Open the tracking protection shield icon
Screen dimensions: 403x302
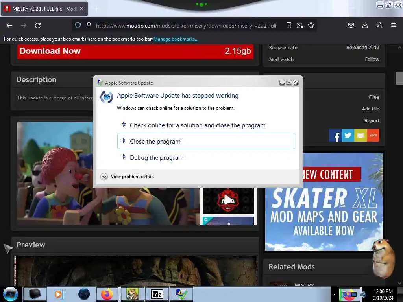(78, 25)
